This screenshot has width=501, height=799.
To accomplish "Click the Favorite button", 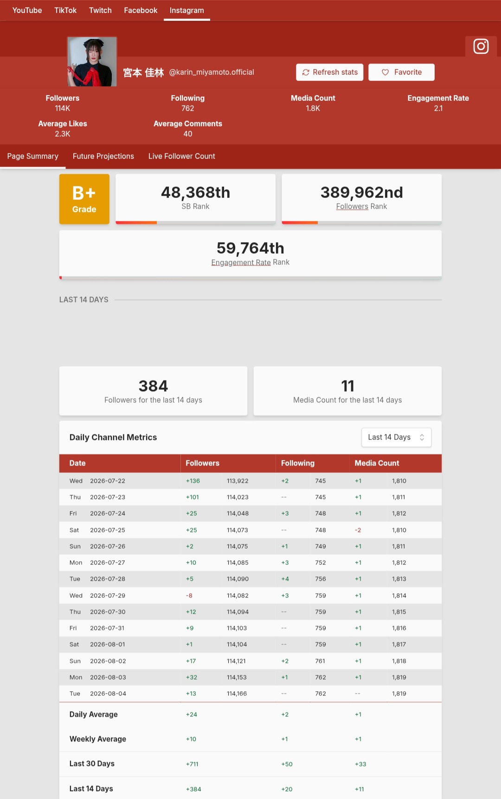I will pyautogui.click(x=401, y=72).
